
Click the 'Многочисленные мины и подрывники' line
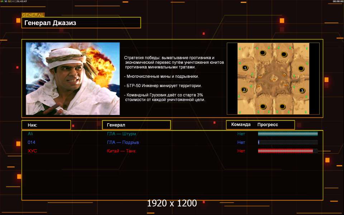(x=162, y=76)
